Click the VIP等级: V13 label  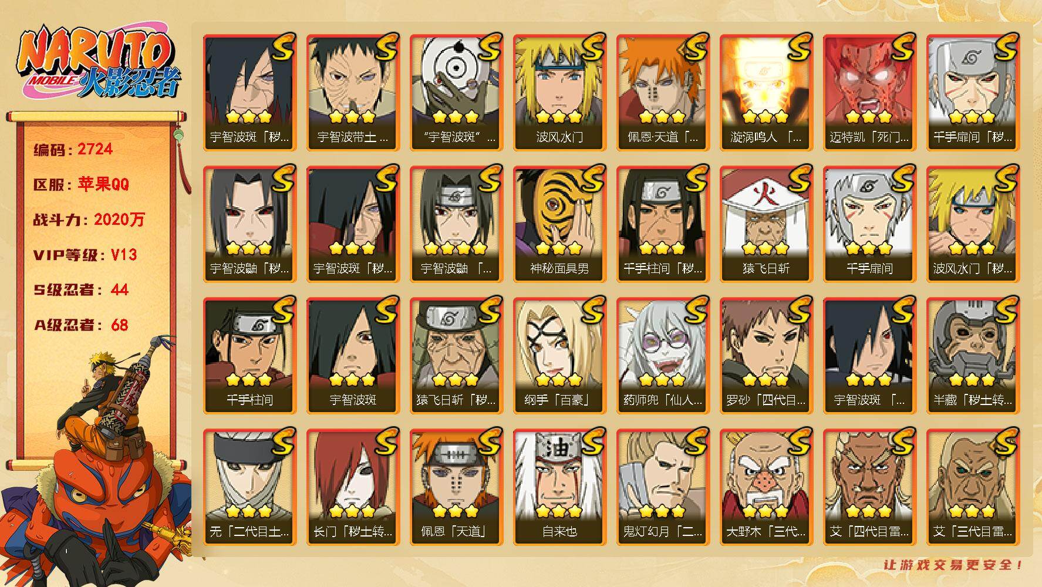coord(85,255)
